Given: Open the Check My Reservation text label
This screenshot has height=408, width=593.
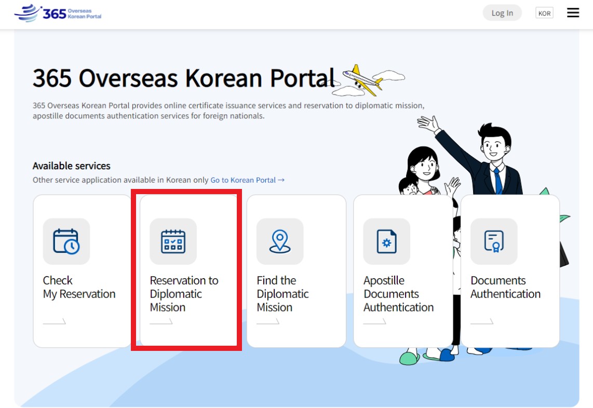Looking at the screenshot, I should (79, 287).
